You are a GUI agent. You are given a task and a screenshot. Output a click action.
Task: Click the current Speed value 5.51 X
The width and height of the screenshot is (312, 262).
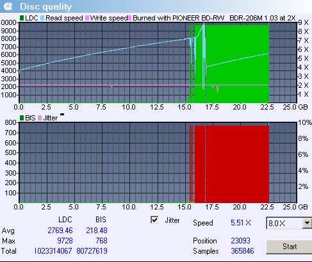click(241, 223)
